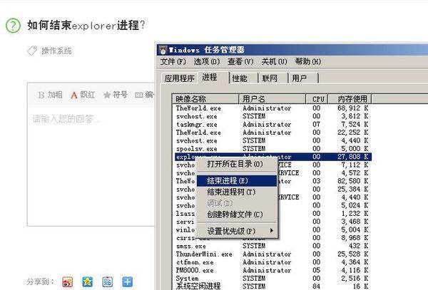Screen dimensions: 428x290
Task: Open the 符号 star symbol picker
Action: tap(115, 94)
